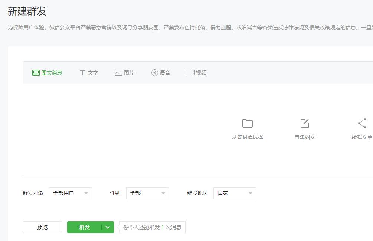Click the 图文消息 article icon
Screen dimensions: 373x241
pyautogui.click(x=36, y=73)
